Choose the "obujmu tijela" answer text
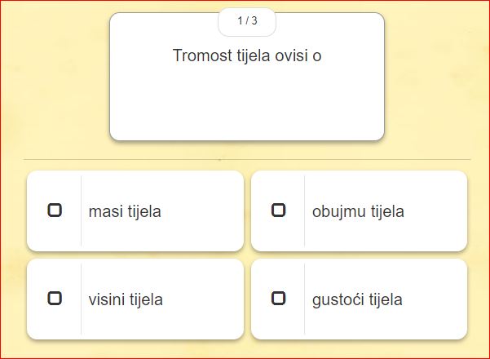Screen dimensions: 490x359 tap(358, 211)
